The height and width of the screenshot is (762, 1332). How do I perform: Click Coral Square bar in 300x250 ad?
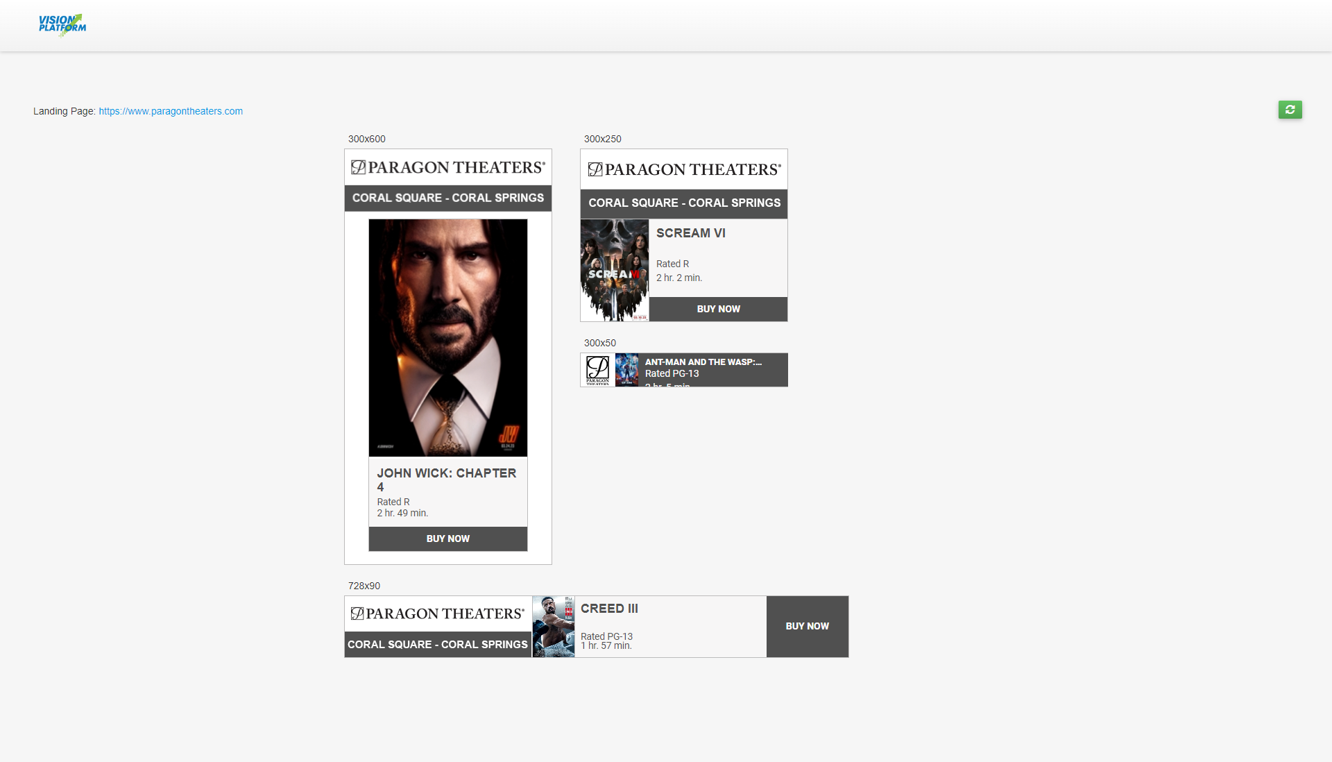coord(684,203)
